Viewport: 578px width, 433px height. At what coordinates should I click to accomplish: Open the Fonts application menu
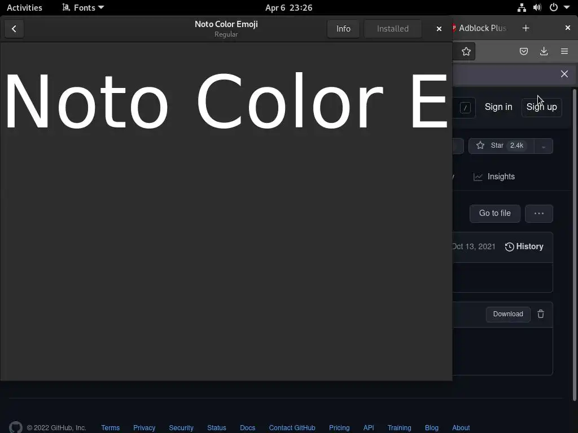83,8
